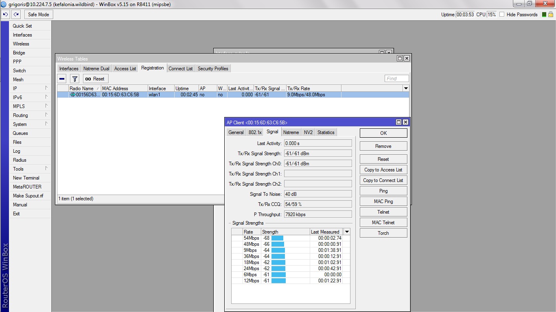Image resolution: width=556 pixels, height=312 pixels.
Task: Click the -68 signal strength bar for 54Mbps
Action: [x=277, y=238]
